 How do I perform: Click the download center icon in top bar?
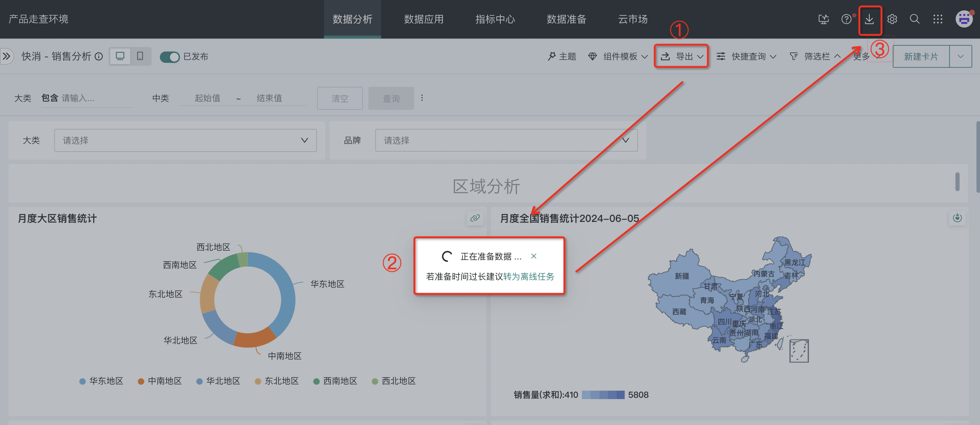(869, 19)
